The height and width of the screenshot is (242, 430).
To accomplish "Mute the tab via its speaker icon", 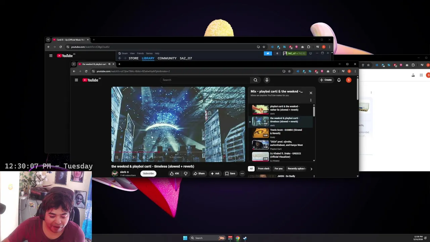I will (109, 64).
